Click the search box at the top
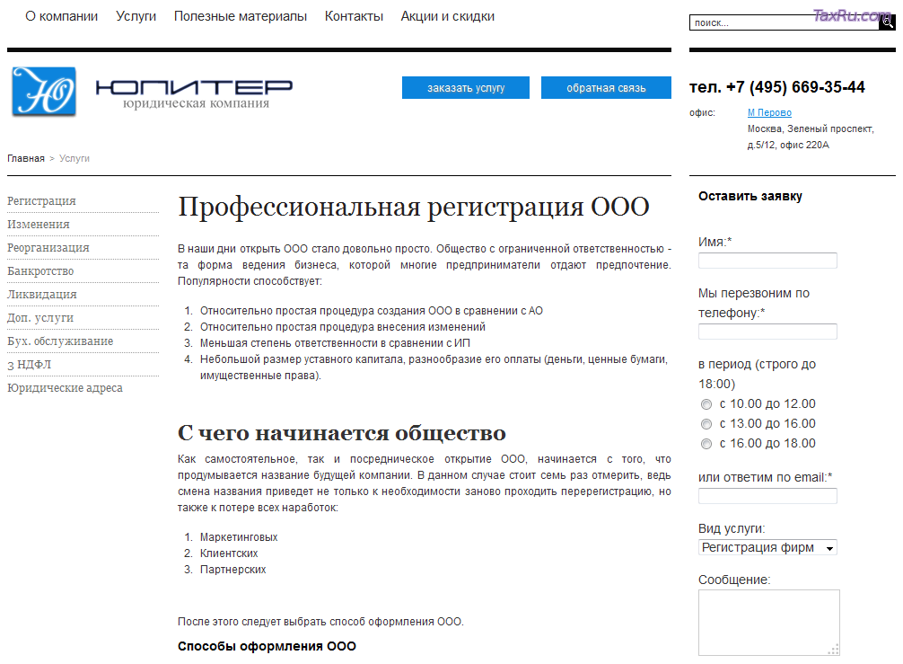 tap(784, 23)
